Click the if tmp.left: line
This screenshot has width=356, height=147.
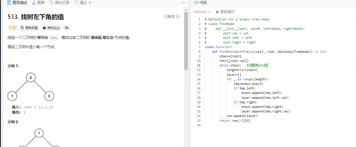point(245,88)
